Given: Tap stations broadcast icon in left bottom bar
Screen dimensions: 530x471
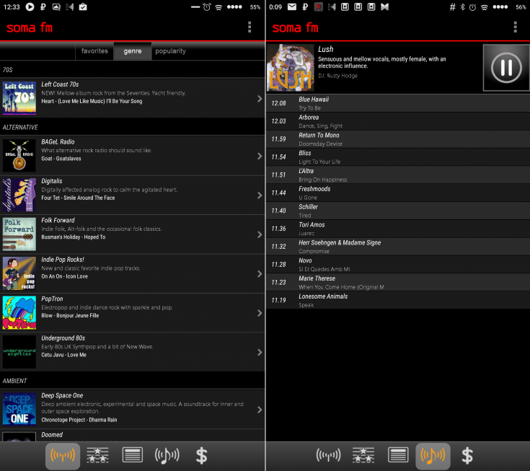Looking at the screenshot, I should 63,456.
